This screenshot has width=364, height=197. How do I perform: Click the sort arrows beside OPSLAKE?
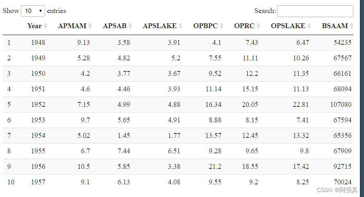click(x=309, y=26)
